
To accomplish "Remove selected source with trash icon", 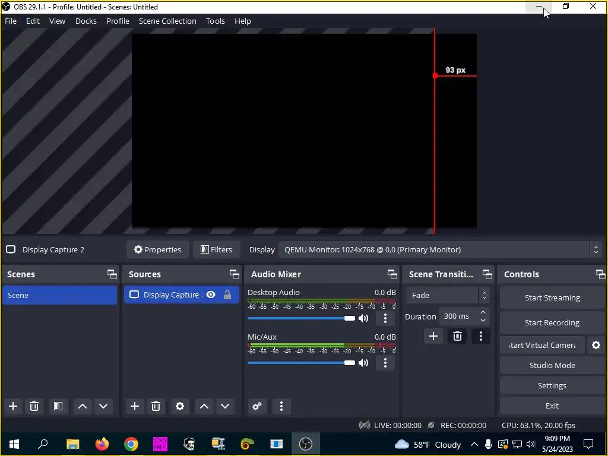I will (156, 406).
